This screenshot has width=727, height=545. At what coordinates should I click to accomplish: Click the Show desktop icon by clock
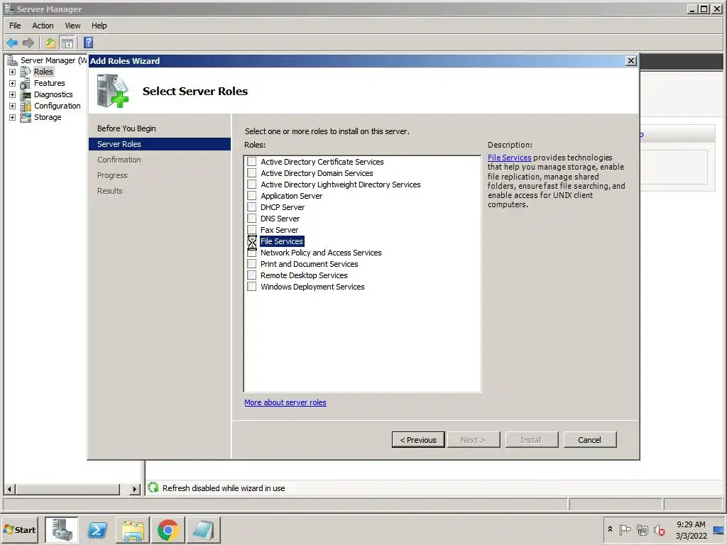point(718,530)
